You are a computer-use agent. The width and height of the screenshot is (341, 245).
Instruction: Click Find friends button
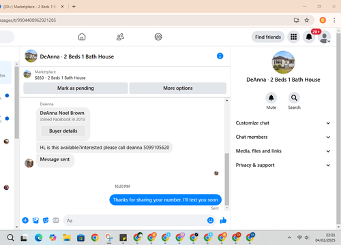268,37
